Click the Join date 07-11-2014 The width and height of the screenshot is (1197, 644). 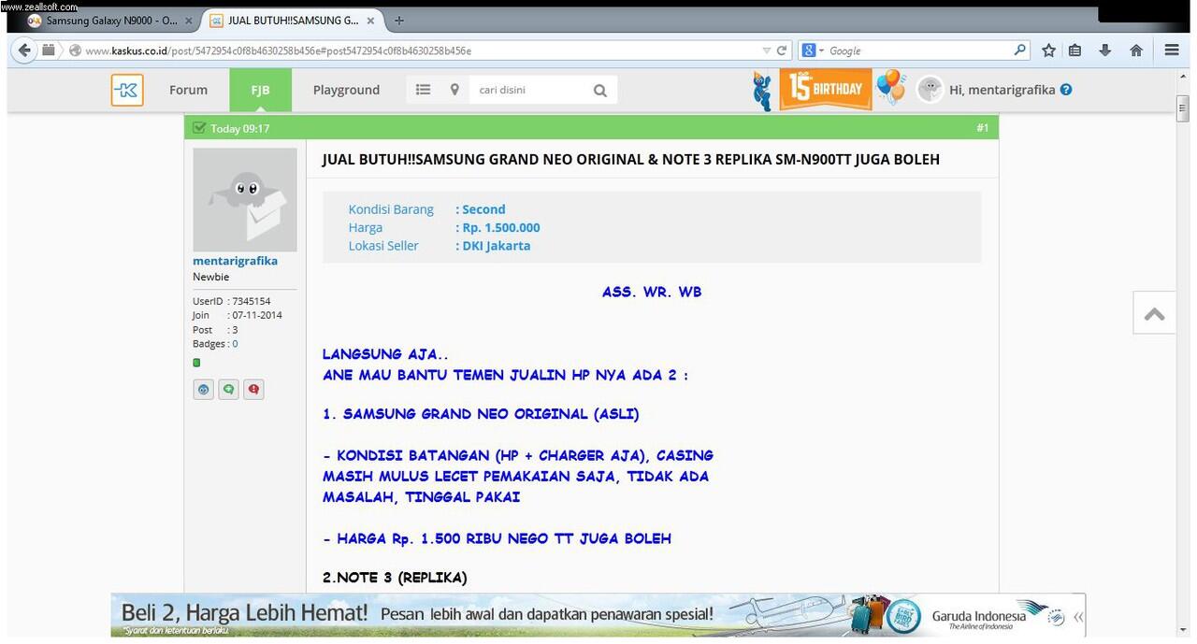257,315
